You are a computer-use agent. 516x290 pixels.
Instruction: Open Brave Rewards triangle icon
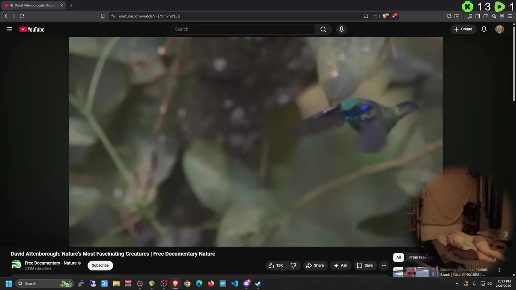click(394, 16)
